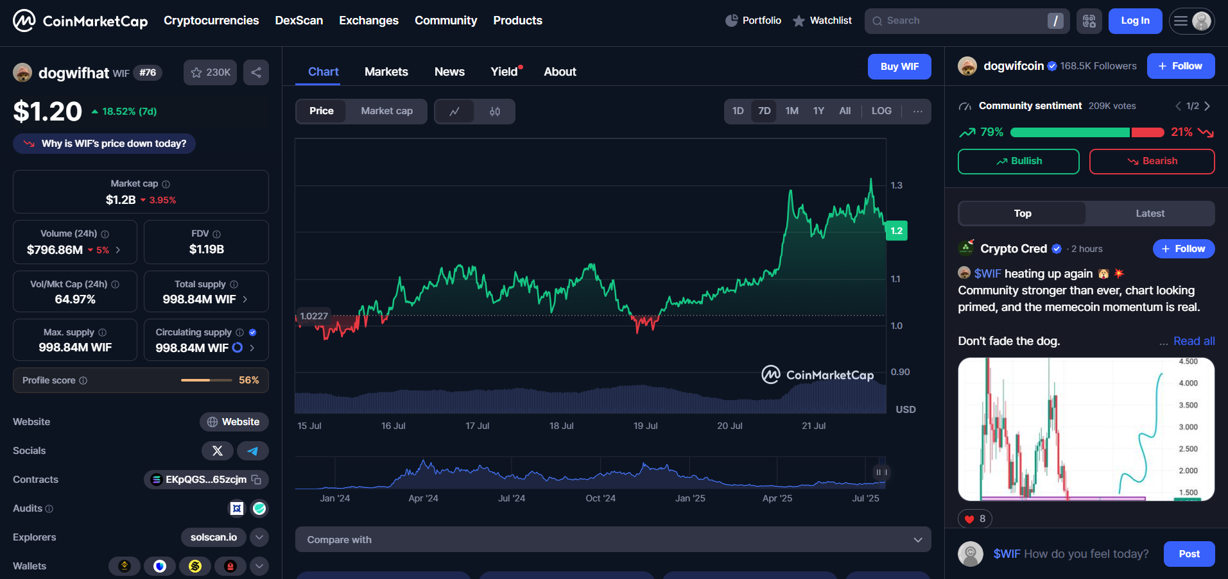Expand Circulating supply details arrow
This screenshot has width=1228, height=579.
point(252,348)
